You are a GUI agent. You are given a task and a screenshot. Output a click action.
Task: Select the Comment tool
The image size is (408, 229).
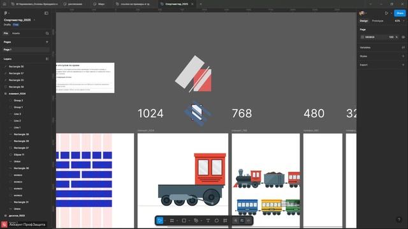[x=217, y=221]
